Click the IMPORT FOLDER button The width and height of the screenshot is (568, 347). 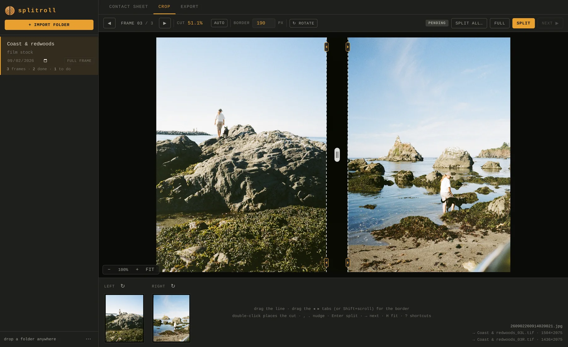pos(49,25)
